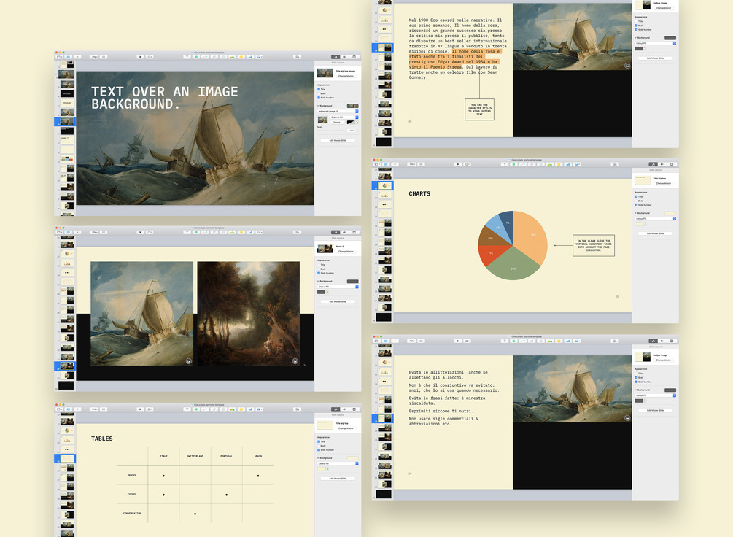Toggle Title checkbox in the two-photos window
The height and width of the screenshot is (537, 733).
pos(318,265)
